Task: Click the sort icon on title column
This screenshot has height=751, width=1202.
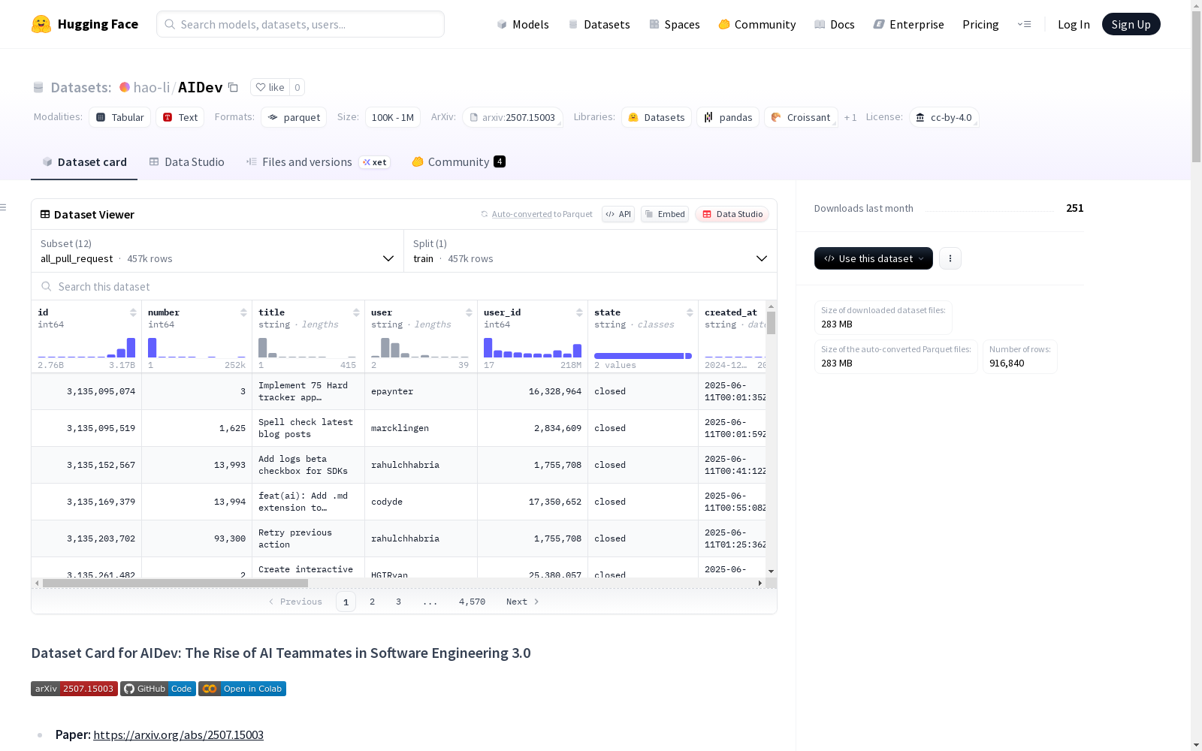Action: pos(356,312)
